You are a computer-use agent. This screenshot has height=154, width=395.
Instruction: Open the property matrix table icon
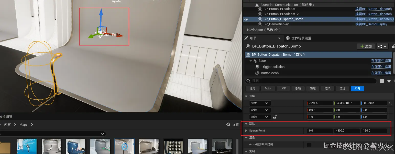coord(382,81)
